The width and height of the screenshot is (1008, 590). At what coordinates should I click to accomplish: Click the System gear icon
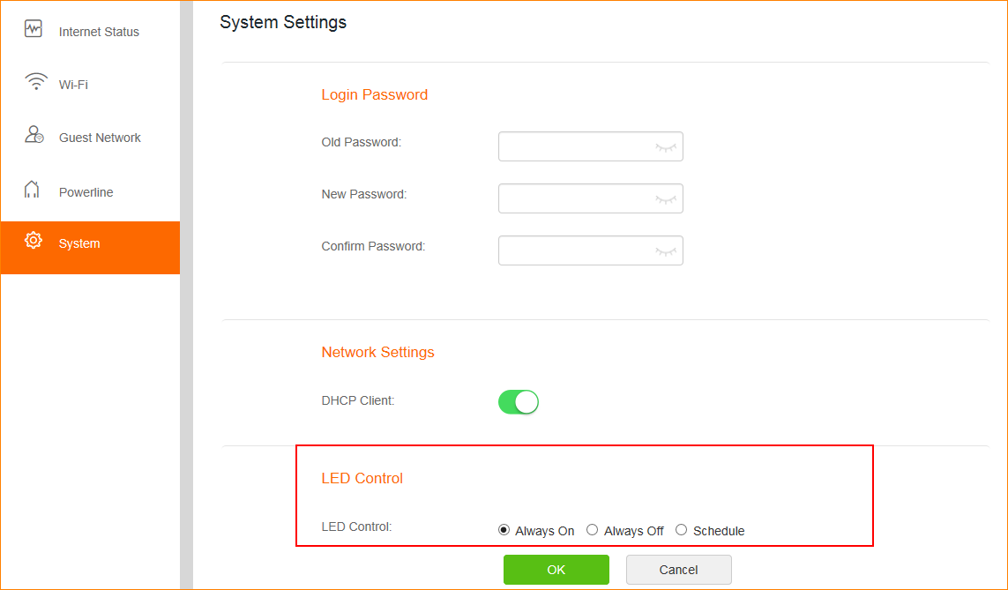[34, 241]
